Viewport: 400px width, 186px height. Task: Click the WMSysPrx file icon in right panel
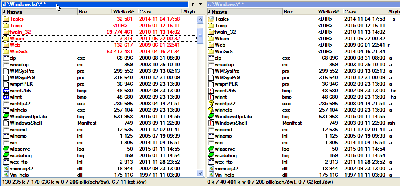click(211, 71)
